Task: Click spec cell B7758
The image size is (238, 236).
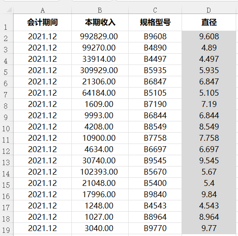Action: pyautogui.click(x=155, y=138)
